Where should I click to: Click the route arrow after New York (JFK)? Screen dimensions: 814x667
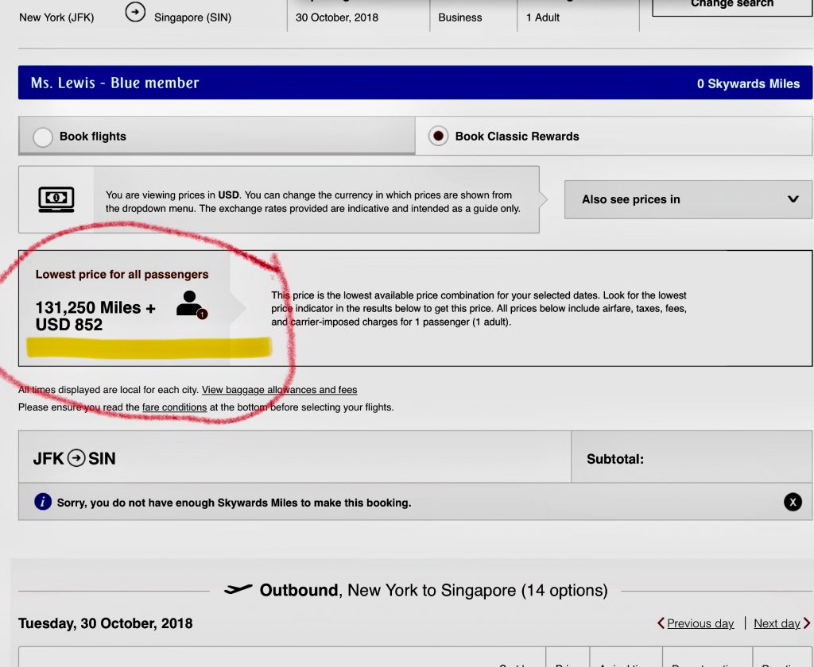click(135, 12)
